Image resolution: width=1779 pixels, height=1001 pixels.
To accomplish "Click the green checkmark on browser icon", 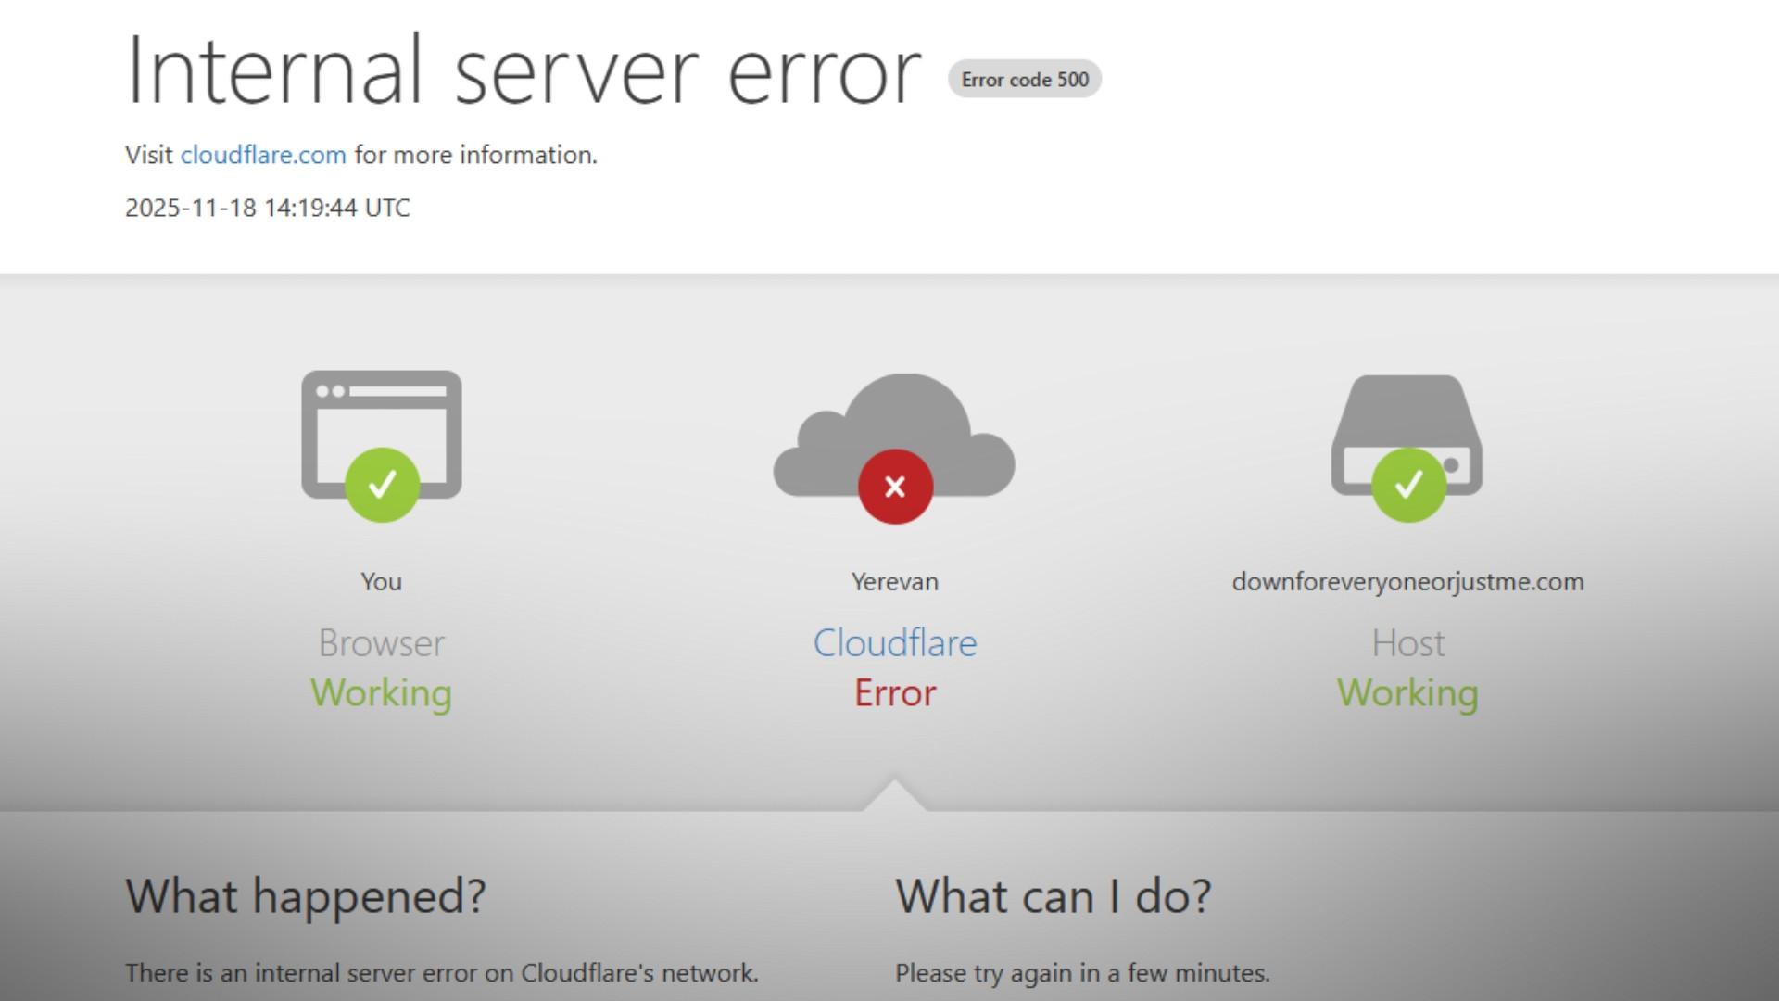I will (382, 485).
